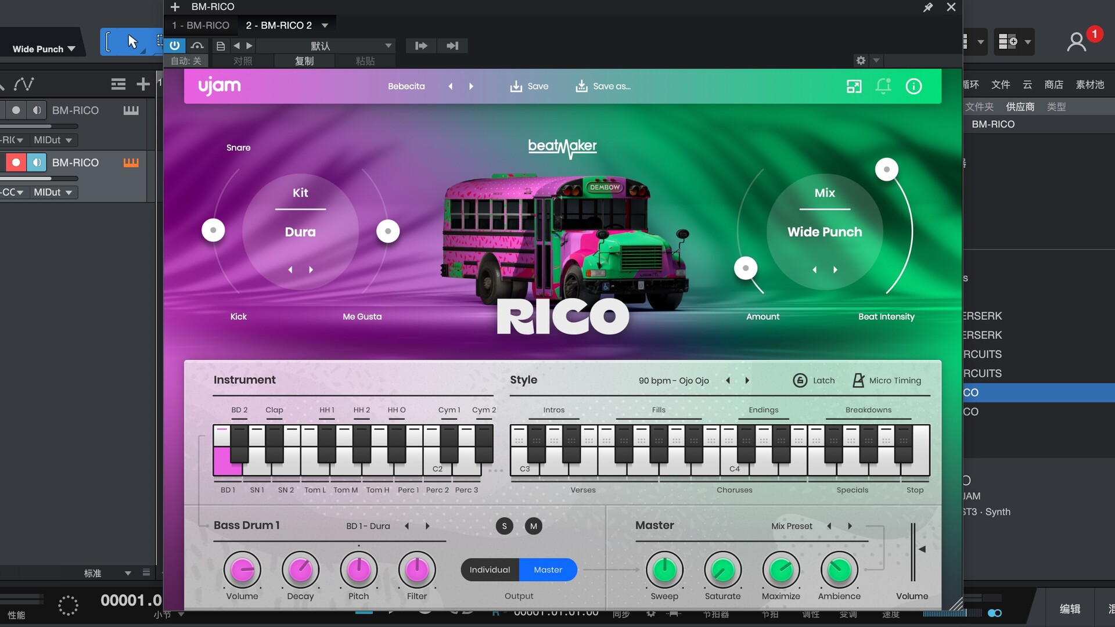Select previous Mix before Wide Punch

coord(815,269)
